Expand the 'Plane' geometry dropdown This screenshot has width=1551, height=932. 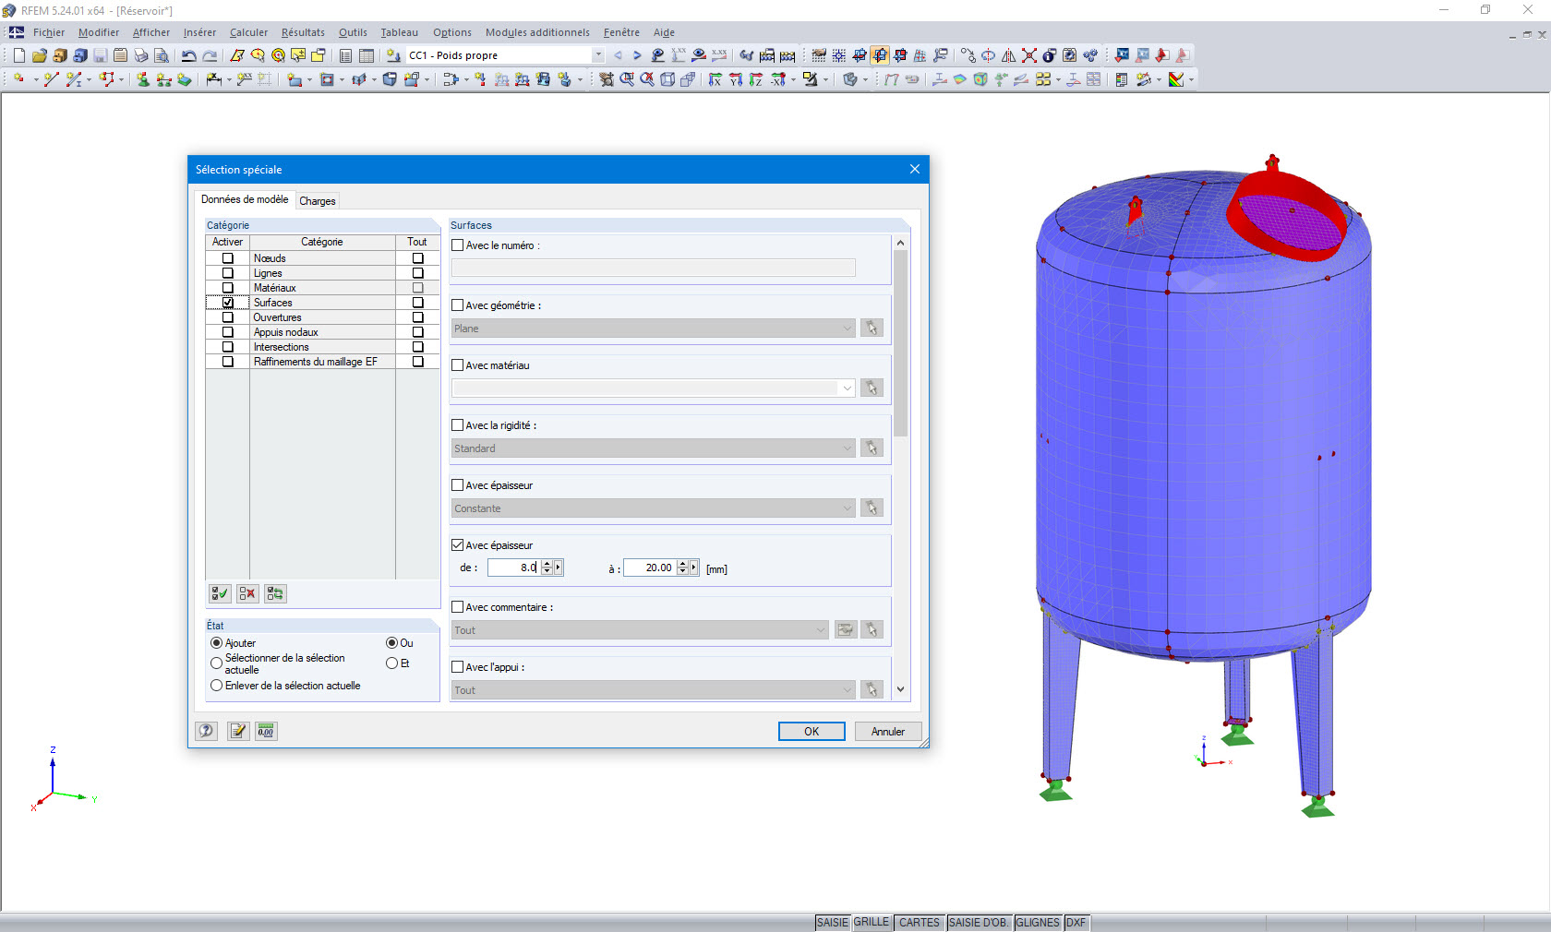[x=847, y=329]
